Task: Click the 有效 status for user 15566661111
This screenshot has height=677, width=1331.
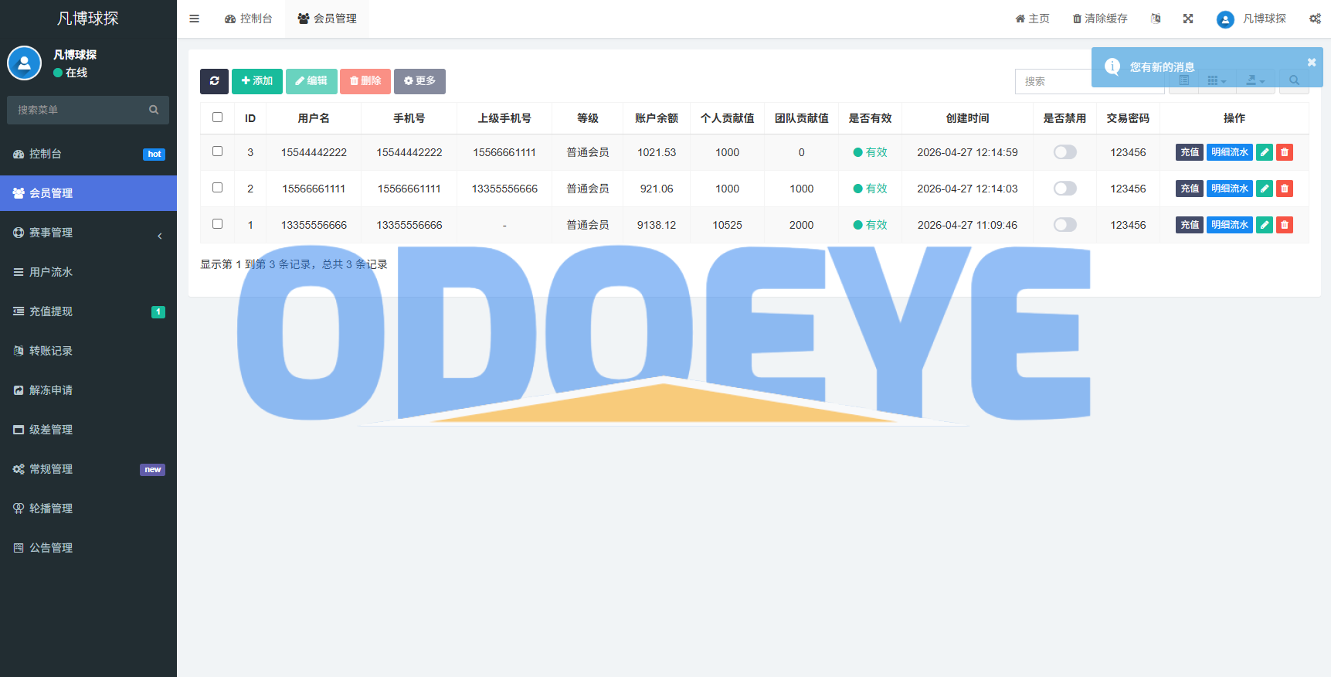Action: [870, 189]
